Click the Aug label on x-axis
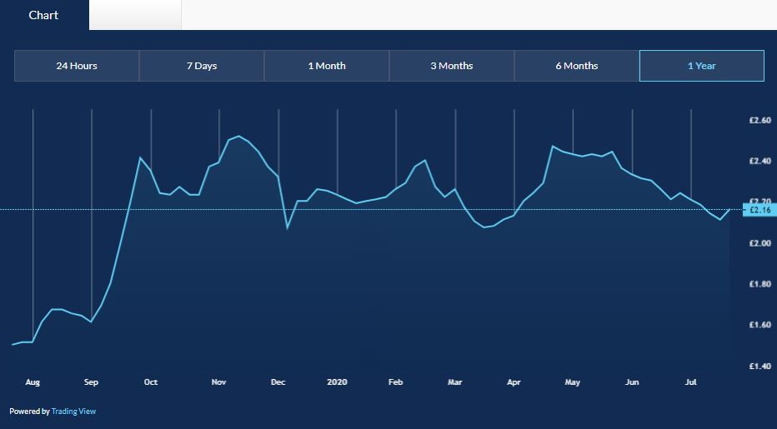777x429 pixels. point(33,382)
